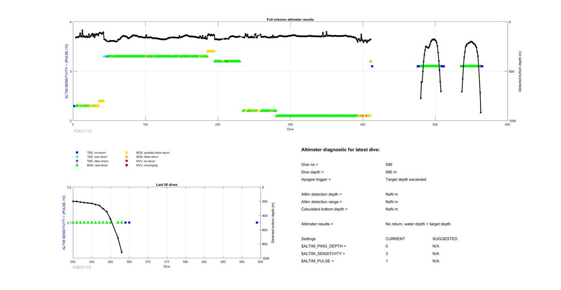The height and width of the screenshot is (290, 561).
Task: Click the 'Altim detection depth =' label
Action: [322, 194]
